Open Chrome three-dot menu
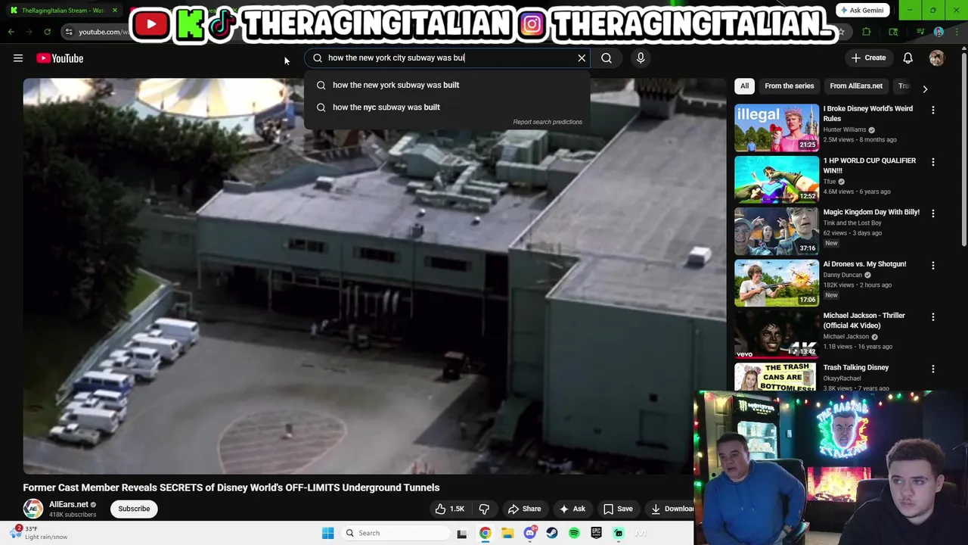This screenshot has height=545, width=968. [956, 32]
